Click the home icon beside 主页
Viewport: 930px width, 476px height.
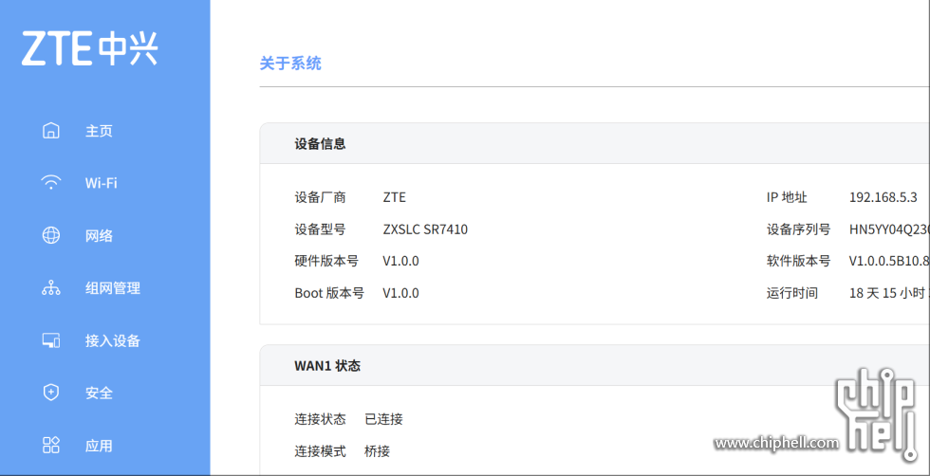click(51, 131)
